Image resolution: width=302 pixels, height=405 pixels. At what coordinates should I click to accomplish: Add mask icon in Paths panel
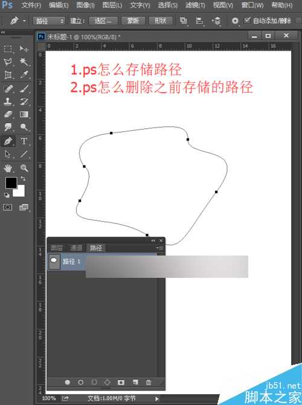point(121,382)
